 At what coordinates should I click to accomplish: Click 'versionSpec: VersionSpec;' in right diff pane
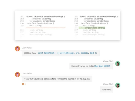[x=96, y=21]
